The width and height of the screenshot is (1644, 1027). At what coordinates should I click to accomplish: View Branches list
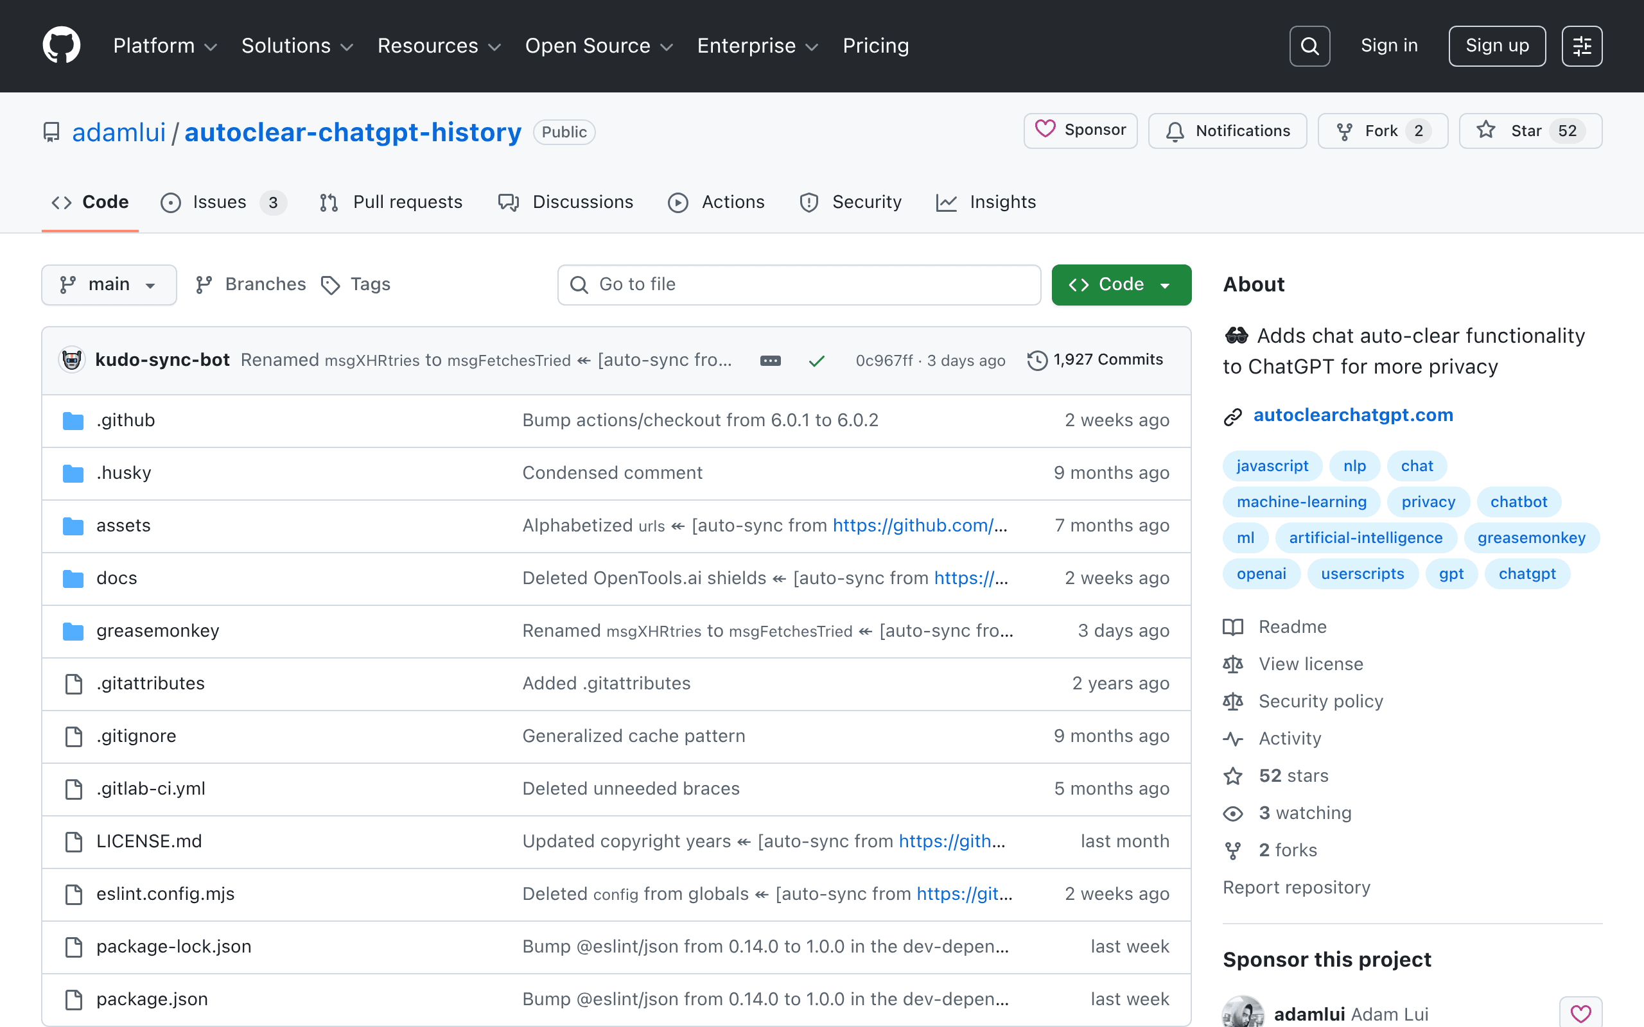tap(250, 284)
